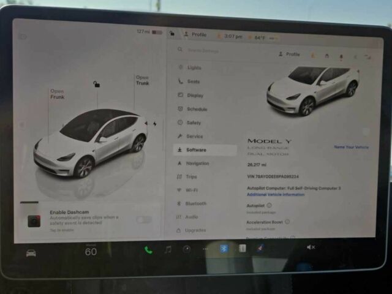Open the Trunk
392x294 pixels.
[143, 80]
